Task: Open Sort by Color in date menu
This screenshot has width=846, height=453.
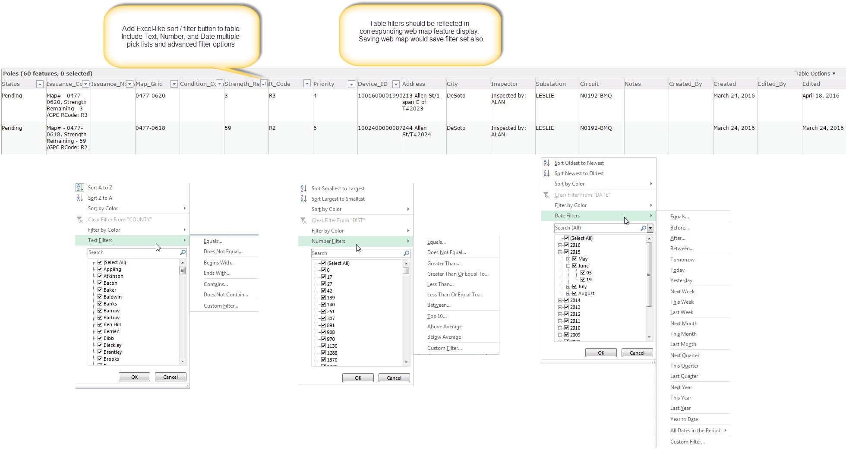Action: coord(598,184)
